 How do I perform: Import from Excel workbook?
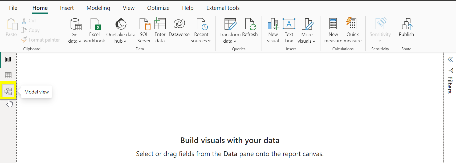tap(95, 31)
